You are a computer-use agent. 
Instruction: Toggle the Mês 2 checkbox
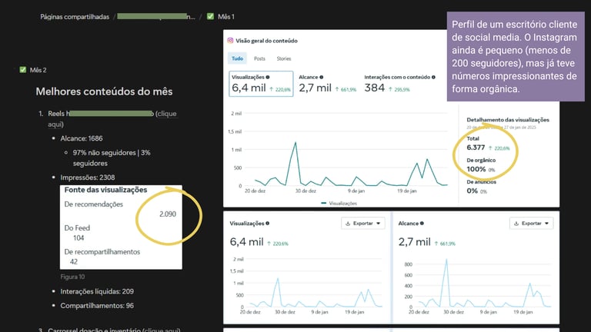tap(23, 70)
